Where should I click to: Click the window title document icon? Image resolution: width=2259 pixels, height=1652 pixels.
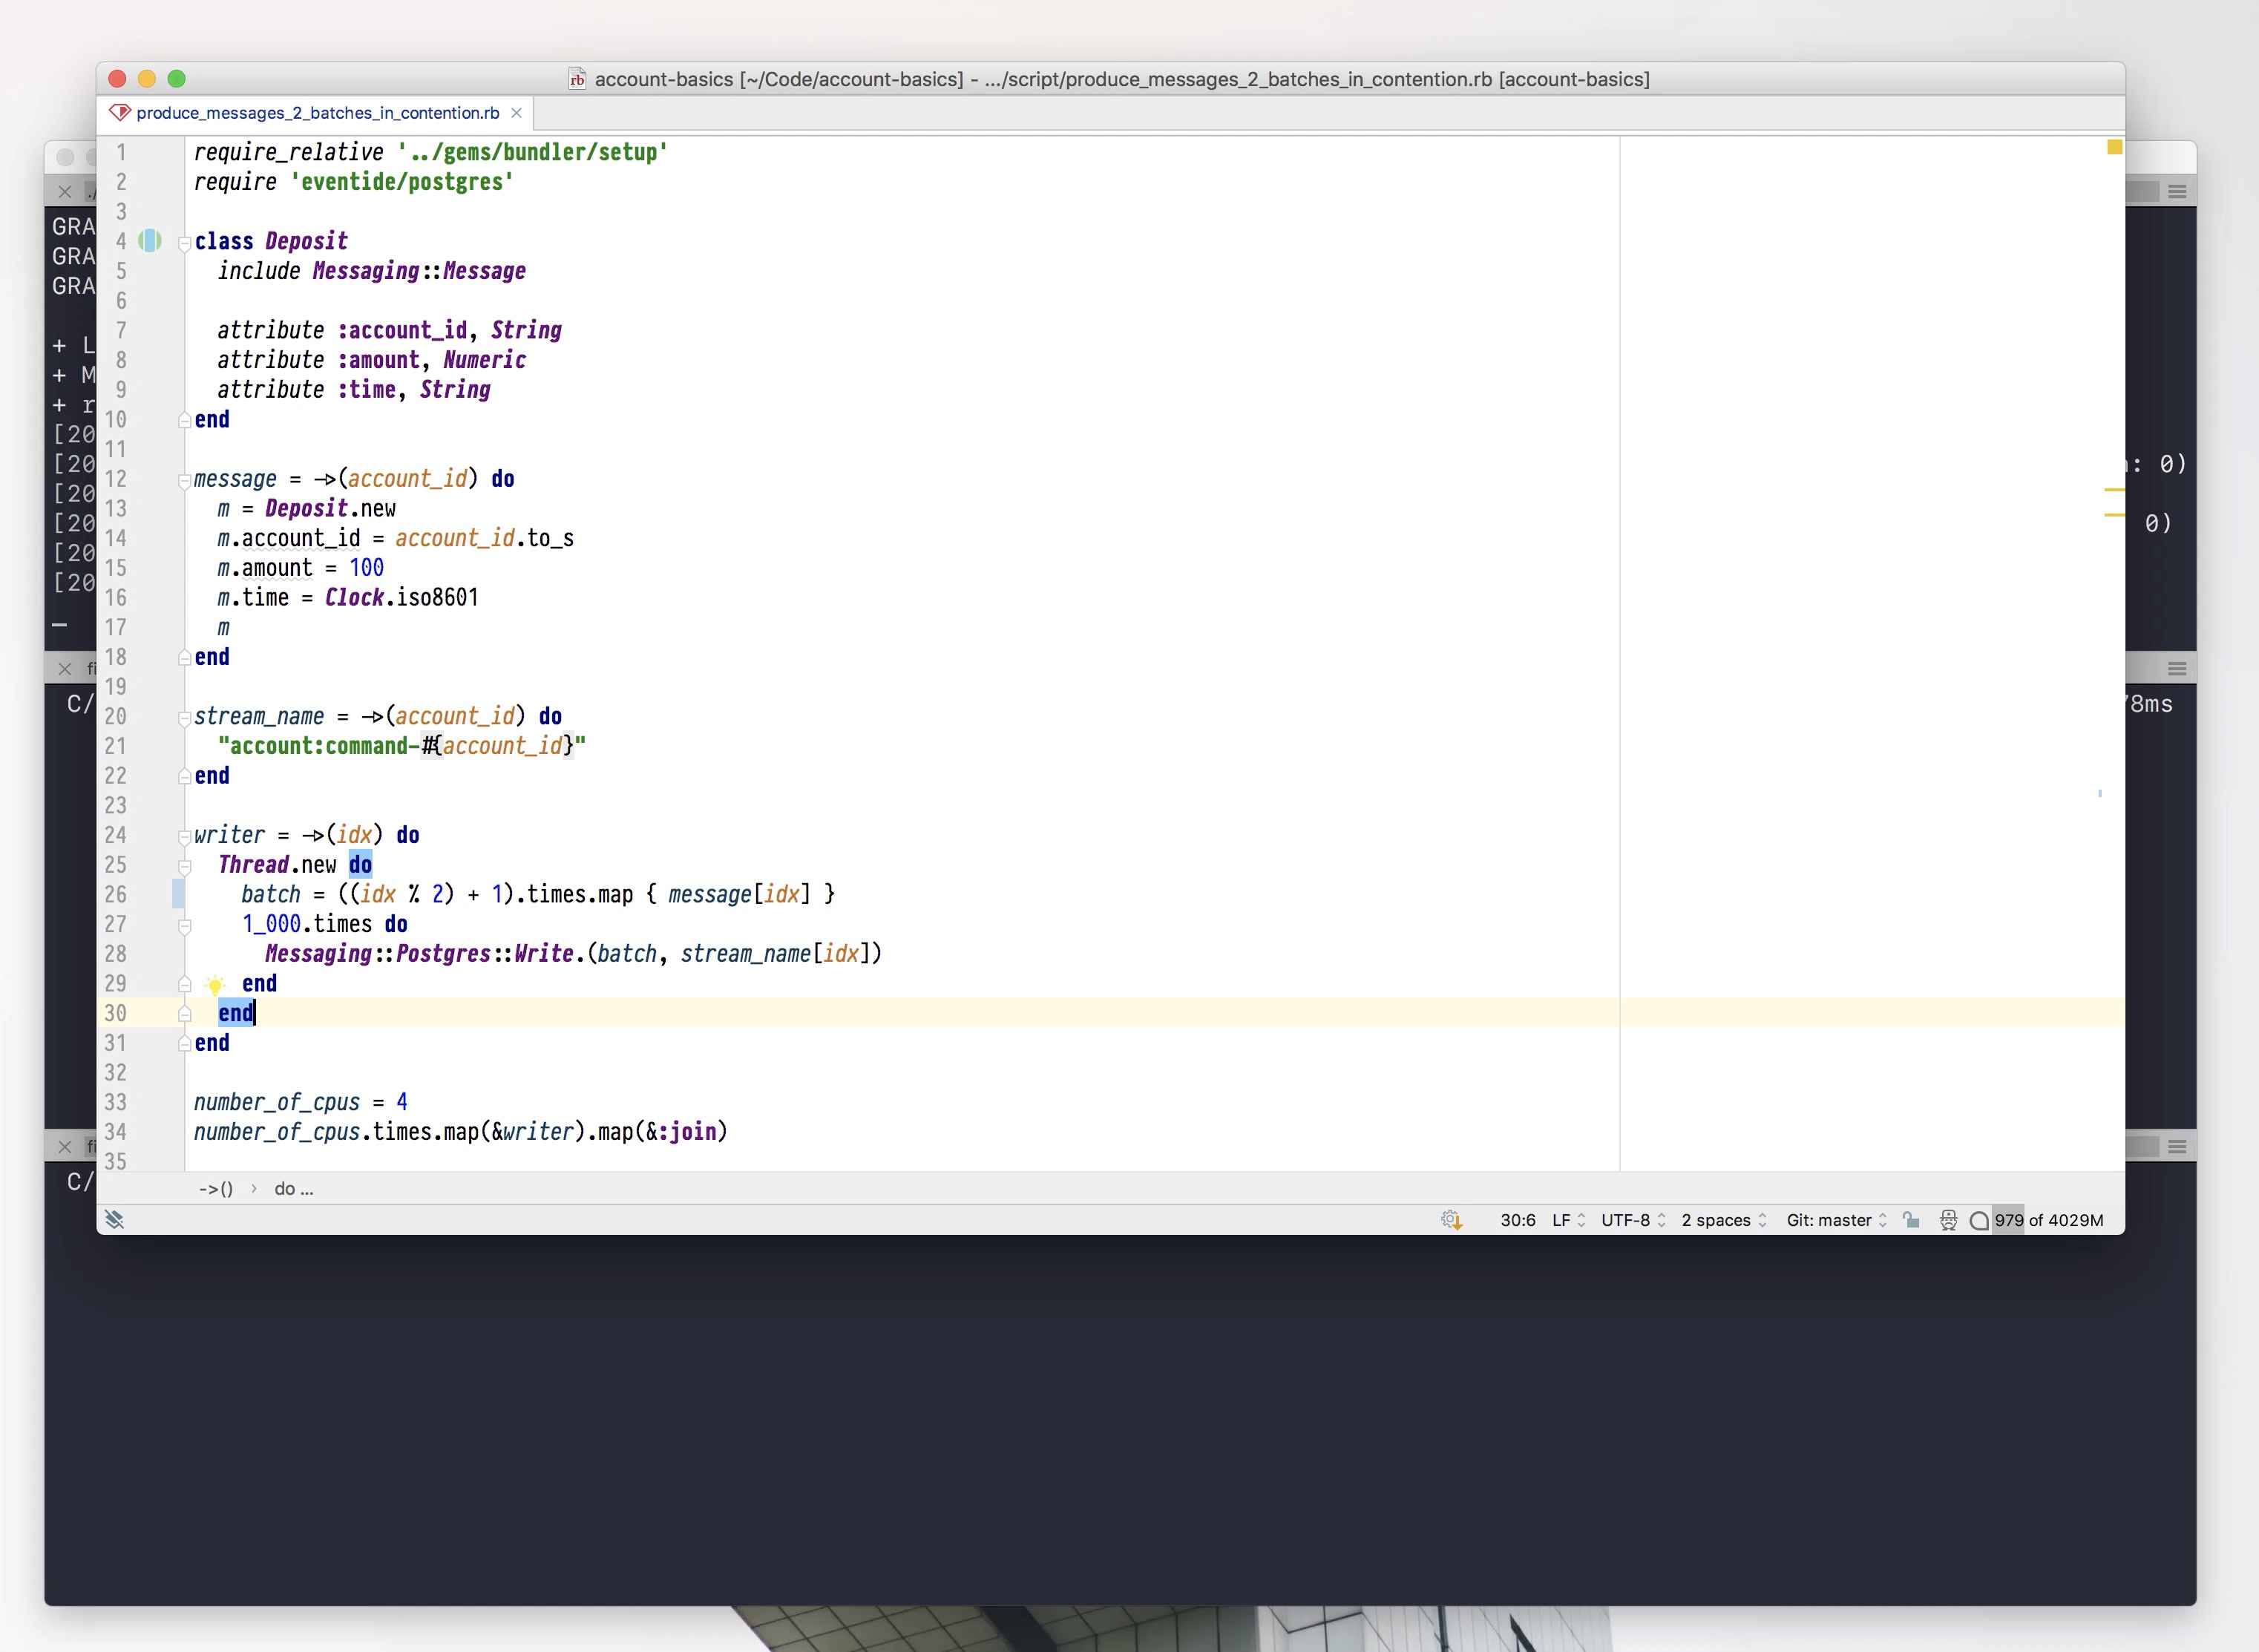(577, 79)
